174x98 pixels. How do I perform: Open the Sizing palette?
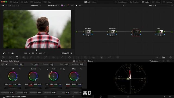coord(110,57)
